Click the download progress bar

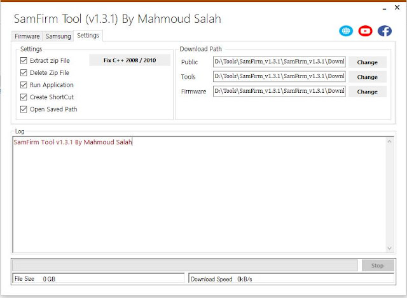[185, 266]
